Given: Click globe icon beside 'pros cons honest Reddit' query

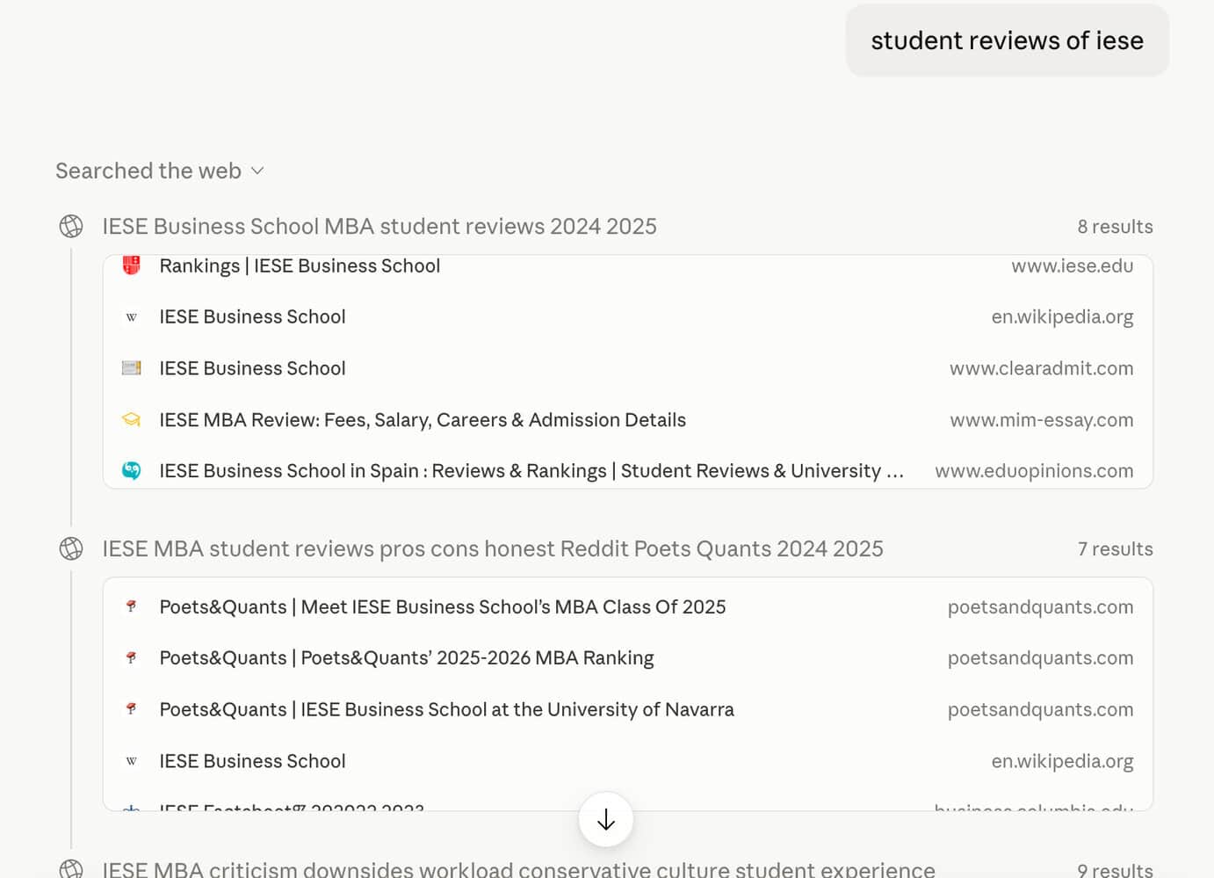Looking at the screenshot, I should 71,548.
